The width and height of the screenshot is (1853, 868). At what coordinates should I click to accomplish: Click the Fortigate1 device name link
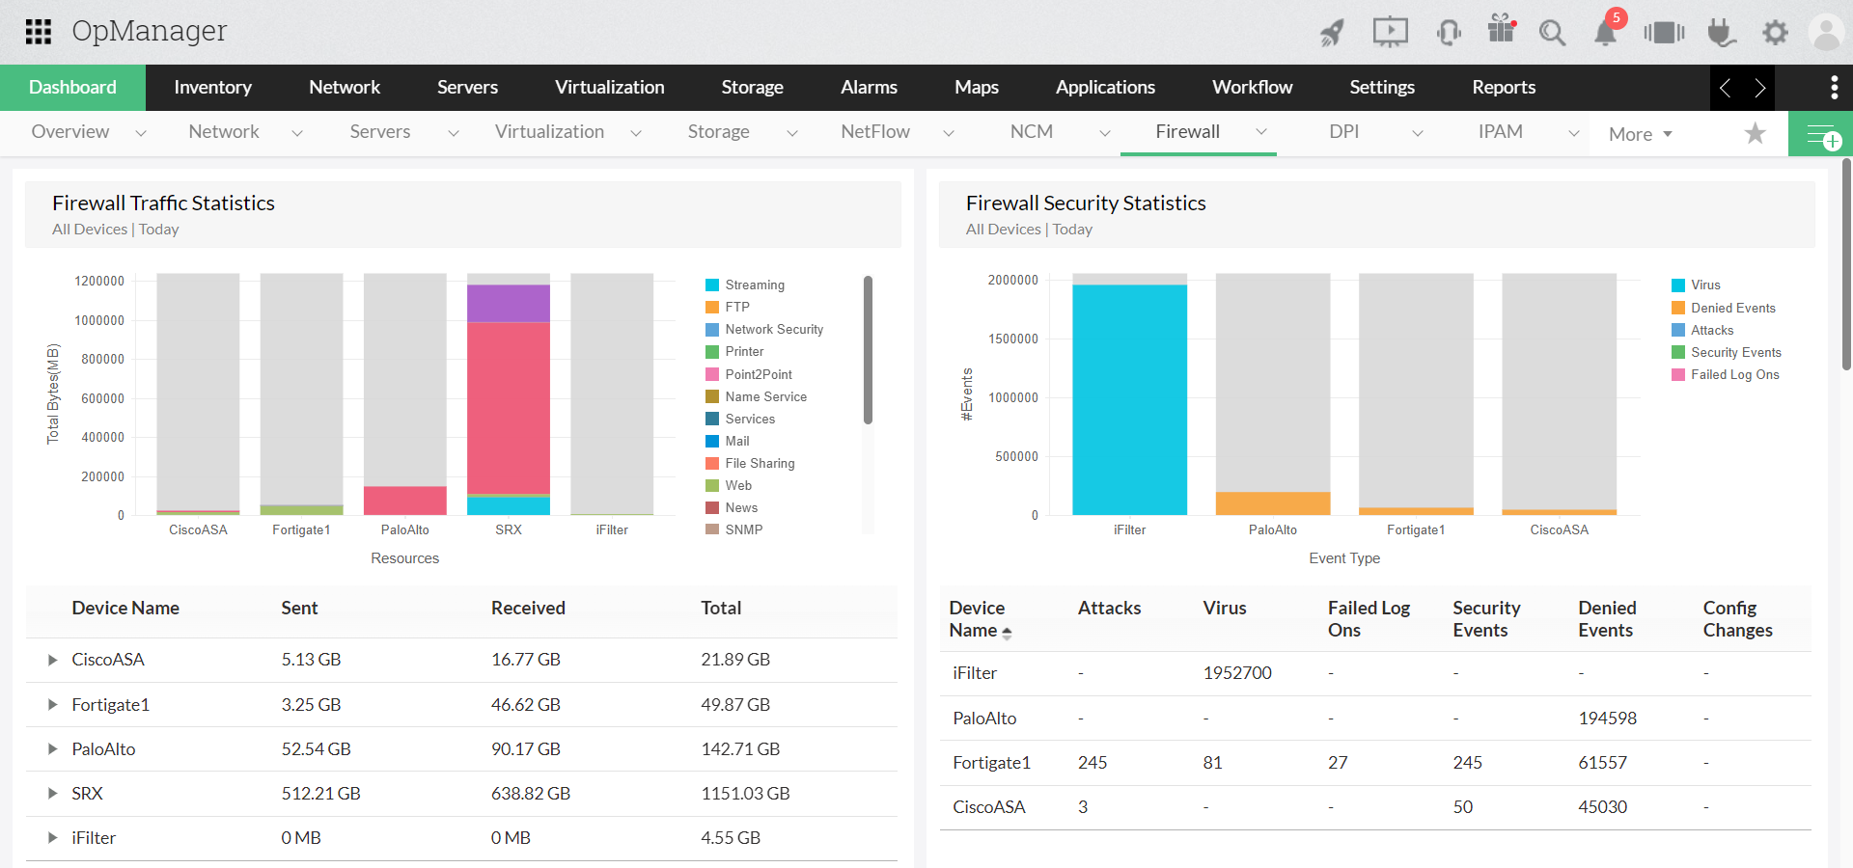coord(111,705)
